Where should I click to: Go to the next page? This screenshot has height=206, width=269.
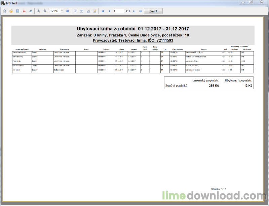tap(134, 11)
